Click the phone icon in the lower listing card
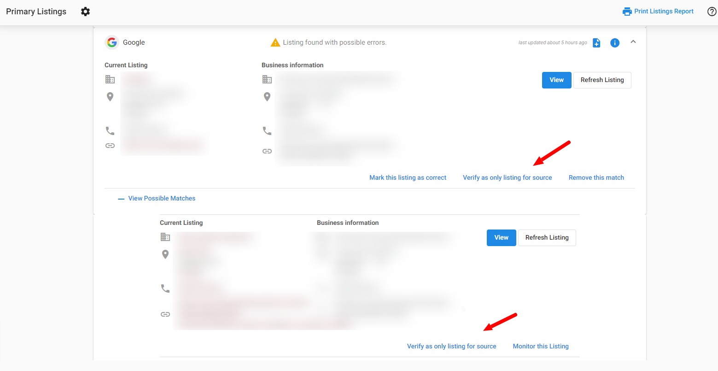718x371 pixels. [x=165, y=288]
